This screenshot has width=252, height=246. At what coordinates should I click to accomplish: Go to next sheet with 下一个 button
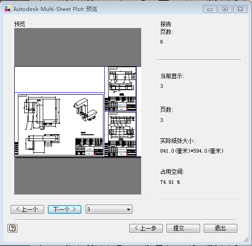(x=64, y=209)
